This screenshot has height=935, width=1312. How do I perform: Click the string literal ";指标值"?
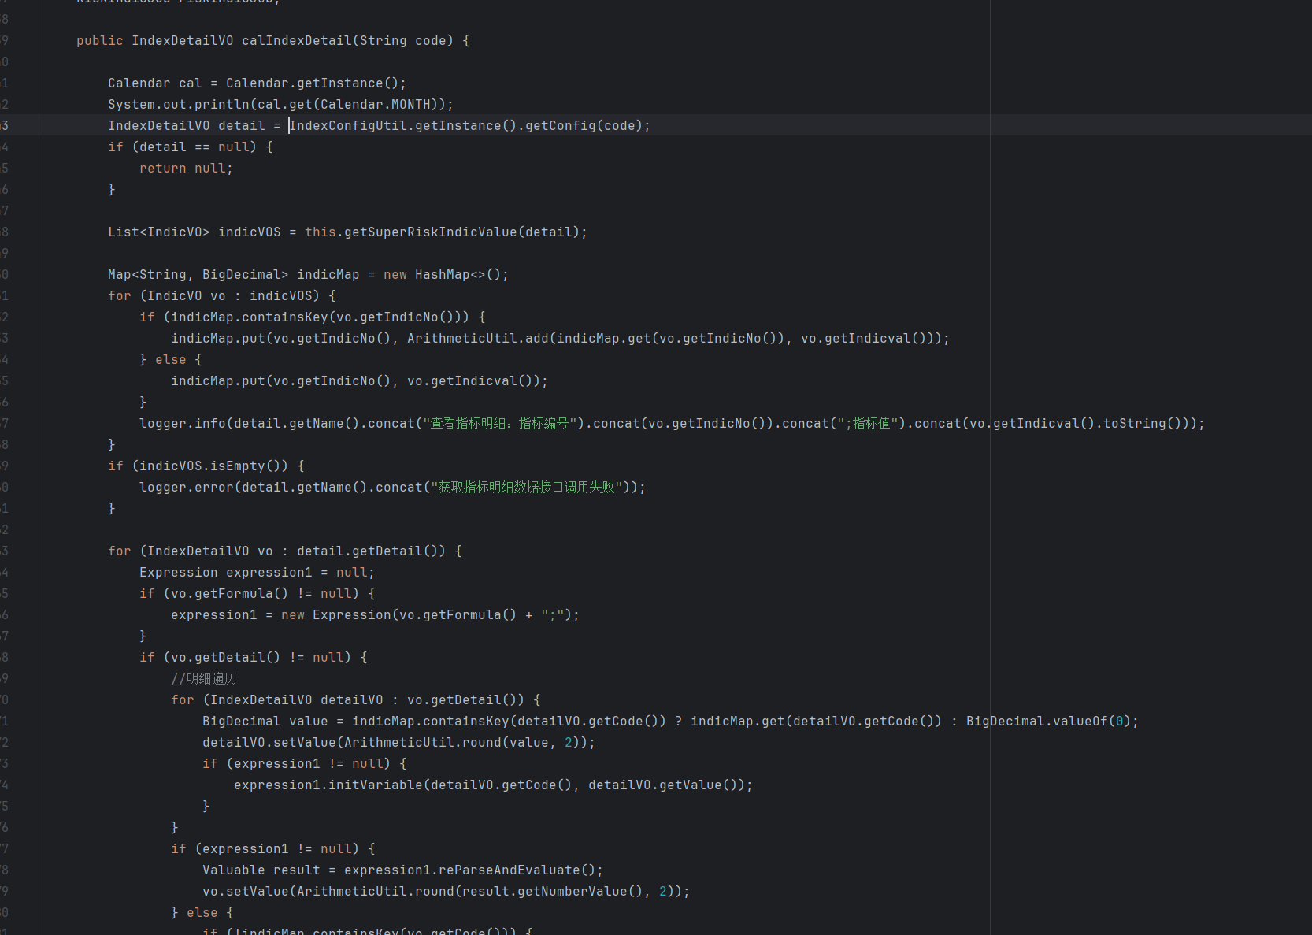click(866, 423)
